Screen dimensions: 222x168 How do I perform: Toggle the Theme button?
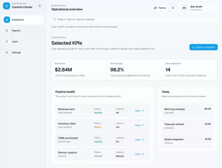coord(160,8)
